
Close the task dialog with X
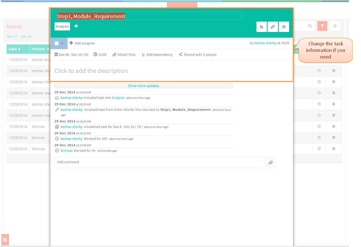coord(288,13)
